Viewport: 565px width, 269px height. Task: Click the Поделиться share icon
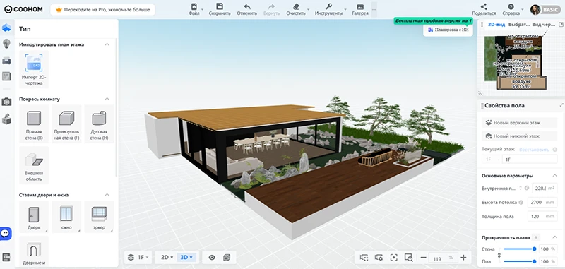click(484, 10)
